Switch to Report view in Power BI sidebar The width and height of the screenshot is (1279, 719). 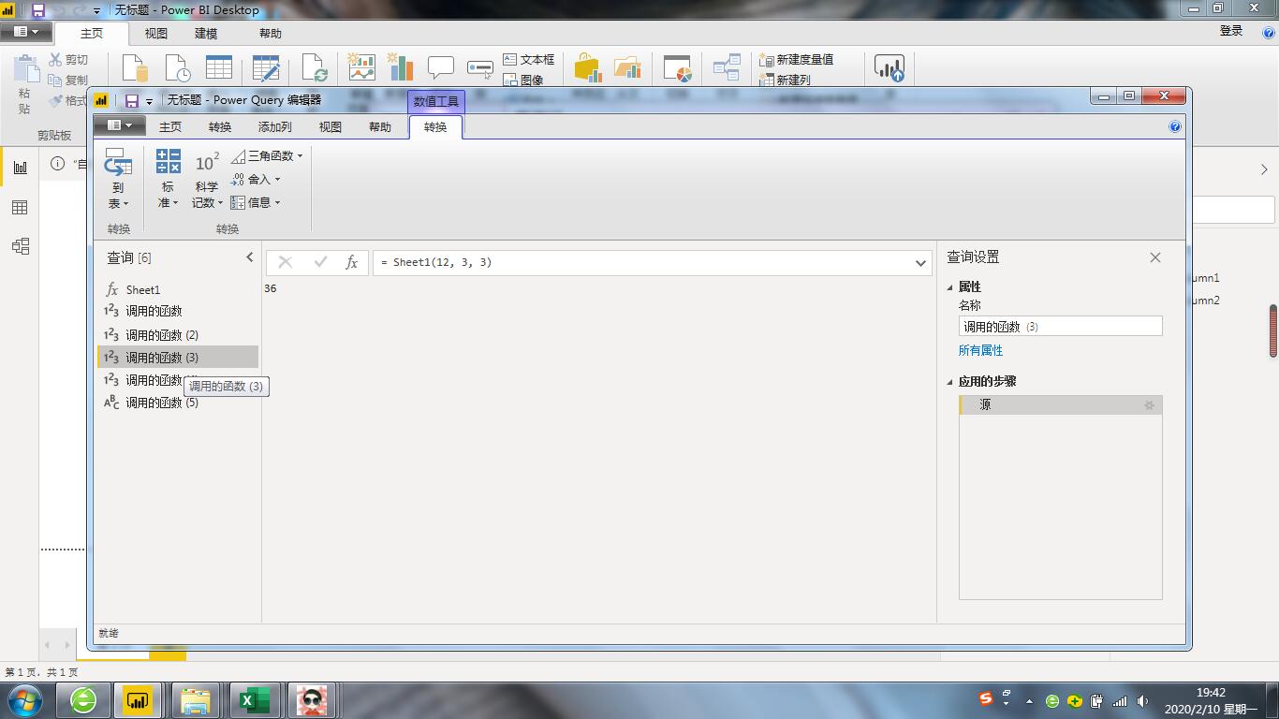(x=20, y=168)
